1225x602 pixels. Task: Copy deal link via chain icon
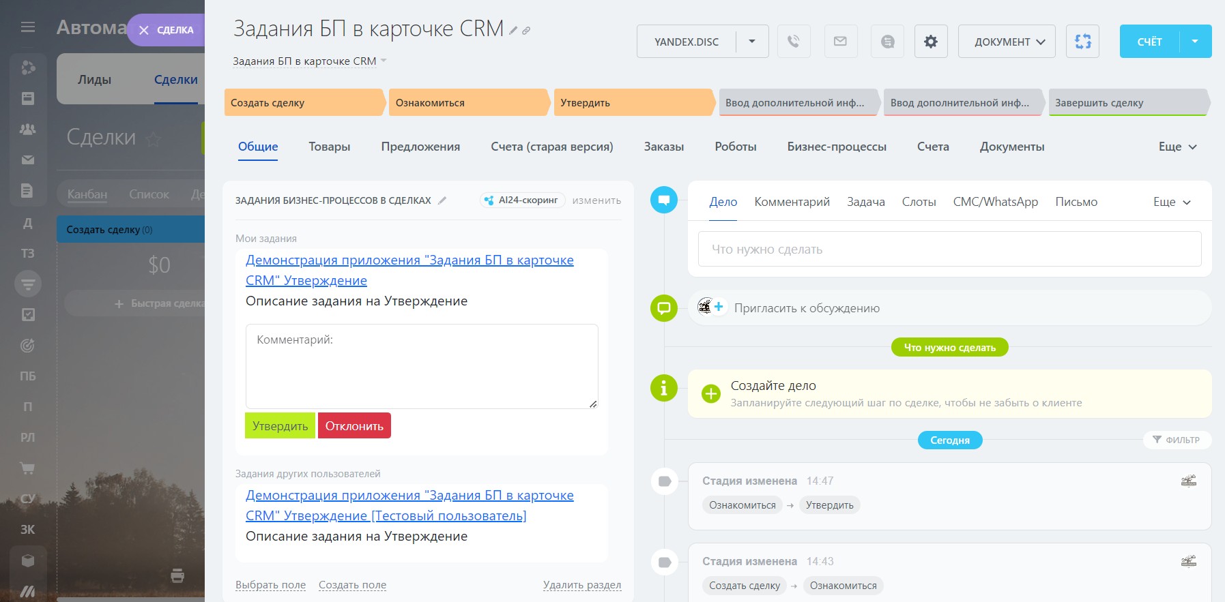click(x=526, y=31)
